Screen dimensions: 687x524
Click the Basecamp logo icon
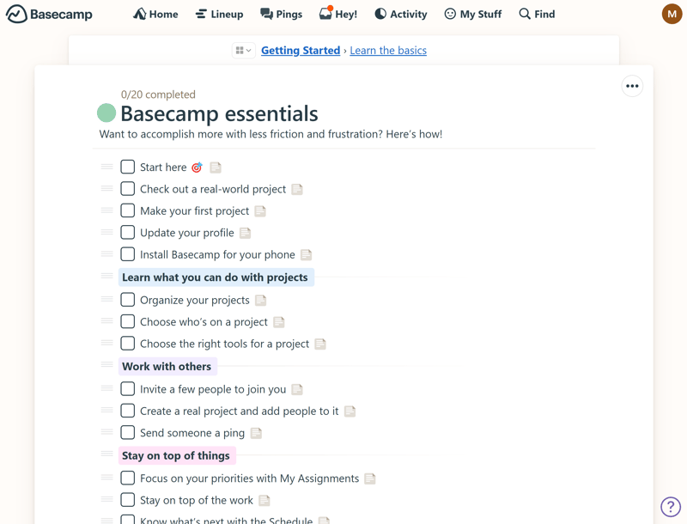pyautogui.click(x=16, y=14)
